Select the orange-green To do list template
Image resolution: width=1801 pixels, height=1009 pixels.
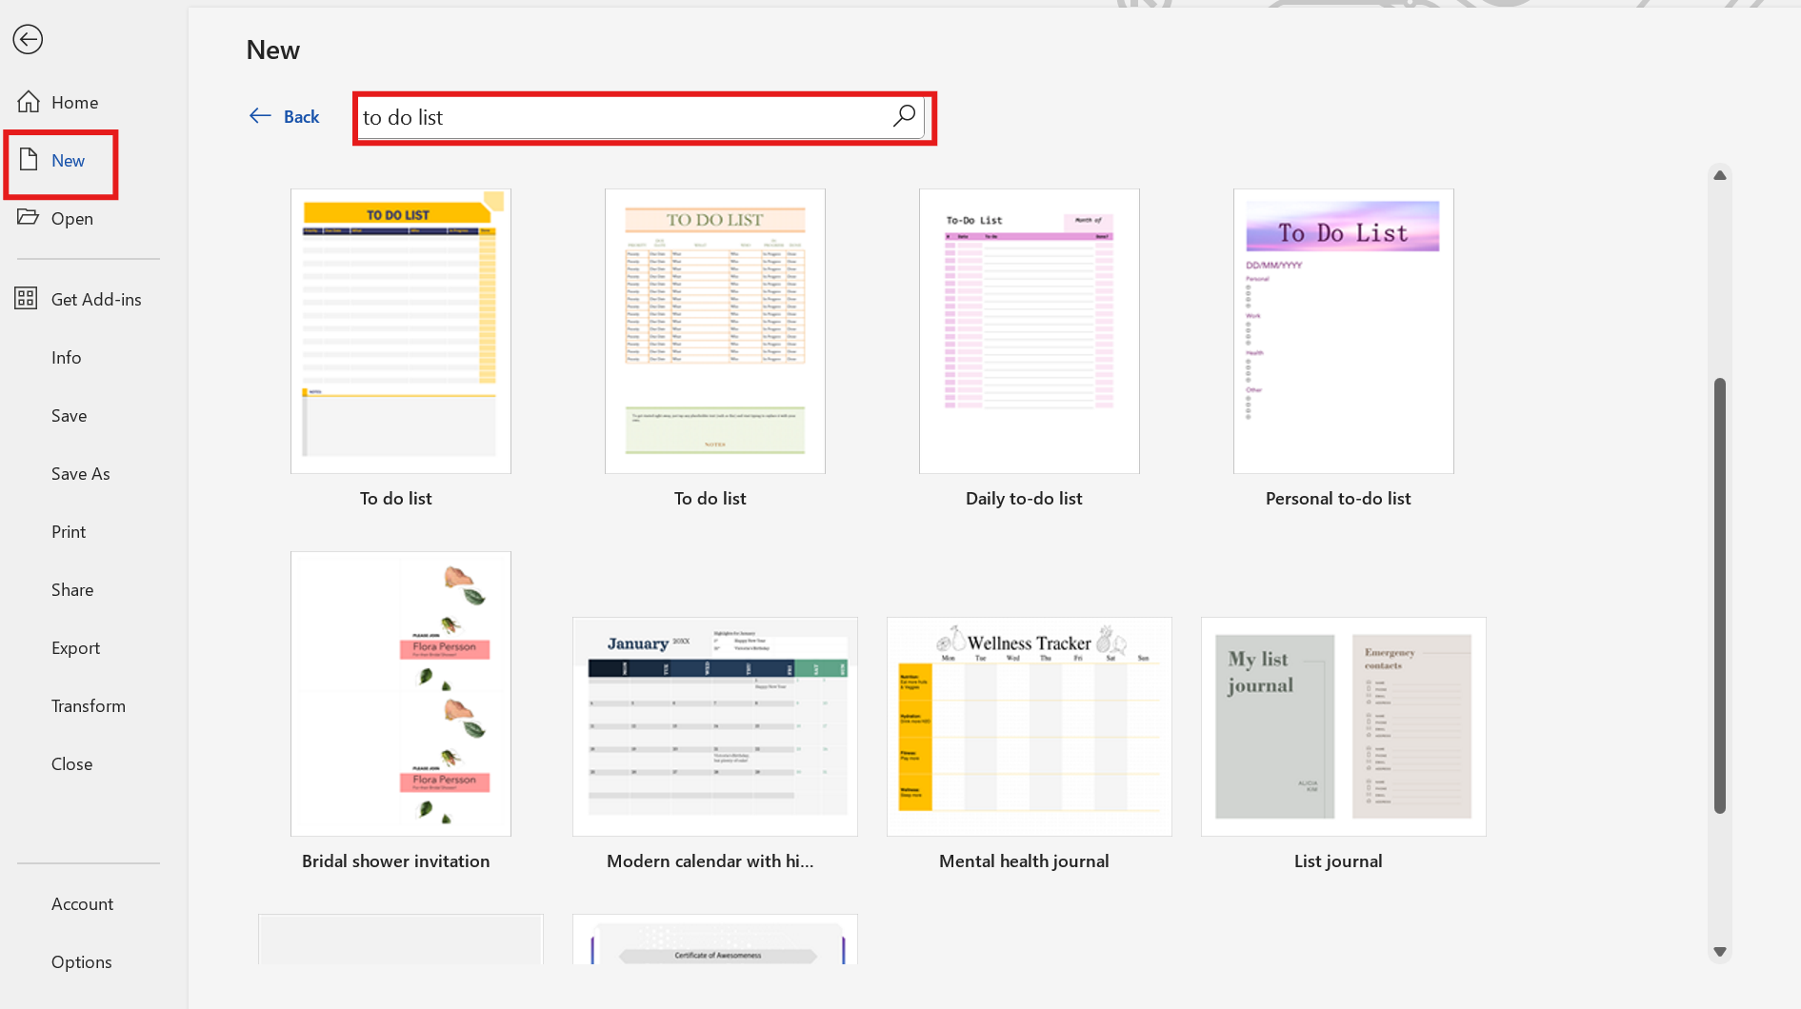(714, 330)
